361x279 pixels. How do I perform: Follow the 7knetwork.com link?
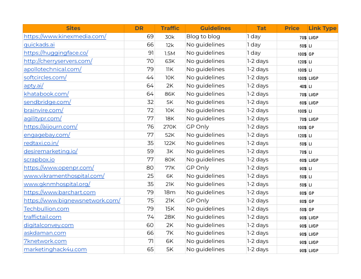(46, 241)
